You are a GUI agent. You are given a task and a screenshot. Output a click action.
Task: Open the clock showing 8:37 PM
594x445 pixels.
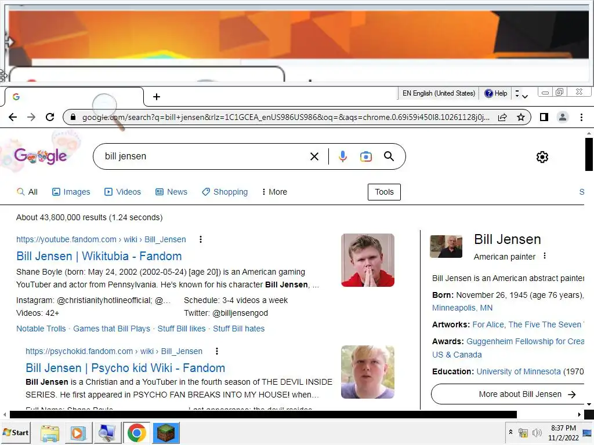click(x=563, y=432)
